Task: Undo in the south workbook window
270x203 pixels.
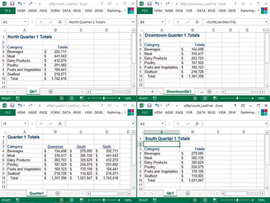Action: click(157, 105)
